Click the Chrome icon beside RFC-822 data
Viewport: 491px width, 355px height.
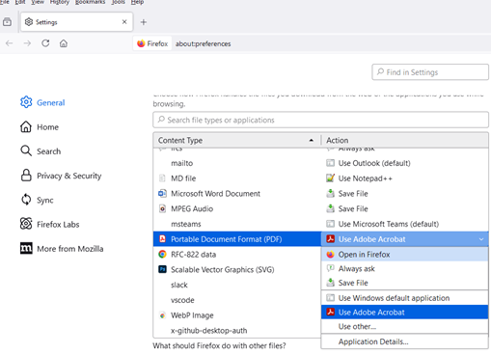pyautogui.click(x=163, y=255)
